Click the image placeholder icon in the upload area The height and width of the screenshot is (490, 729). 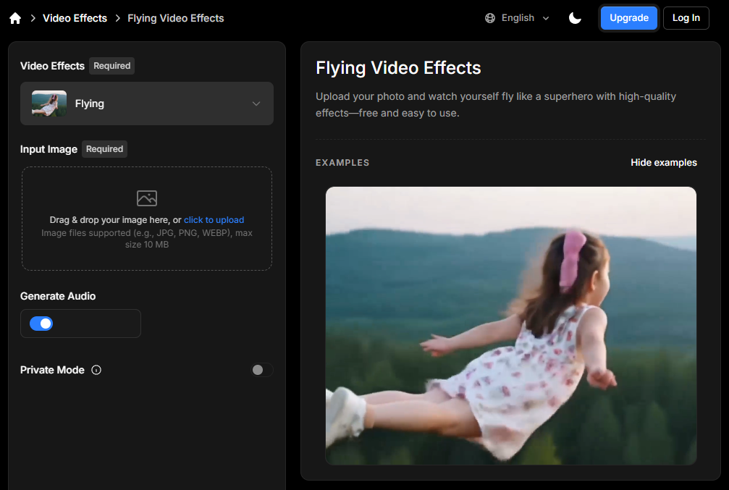pyautogui.click(x=146, y=198)
